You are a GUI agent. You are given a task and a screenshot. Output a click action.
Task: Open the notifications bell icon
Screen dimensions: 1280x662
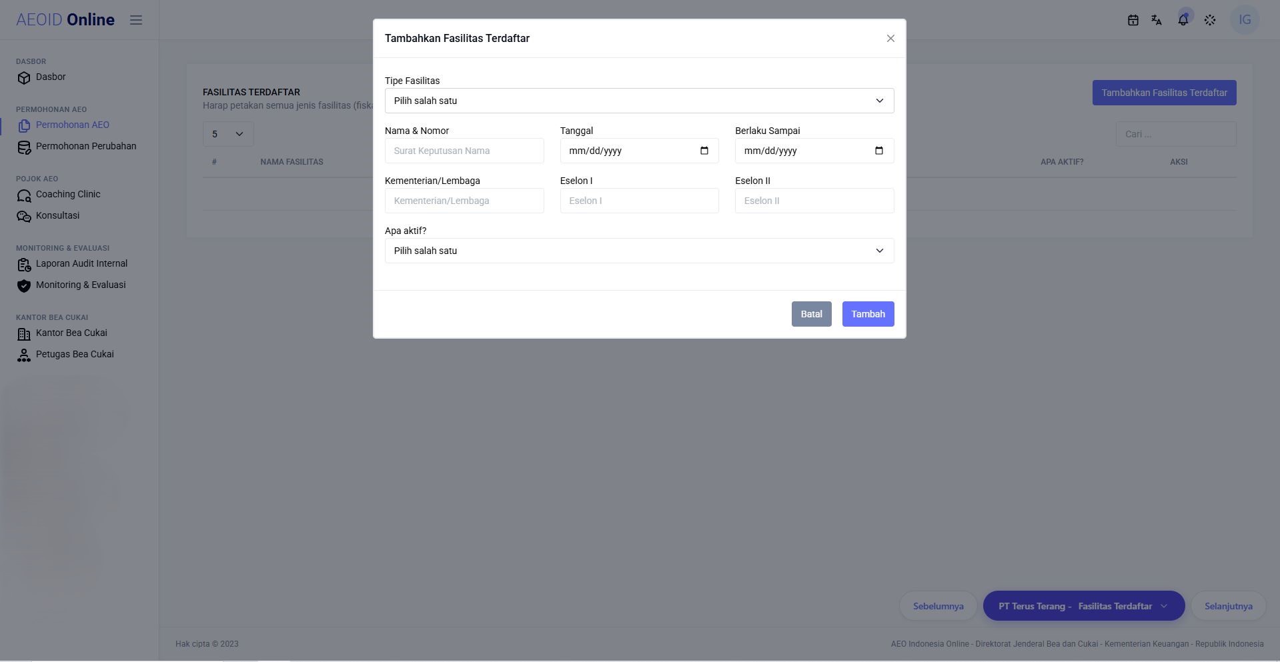[1183, 19]
